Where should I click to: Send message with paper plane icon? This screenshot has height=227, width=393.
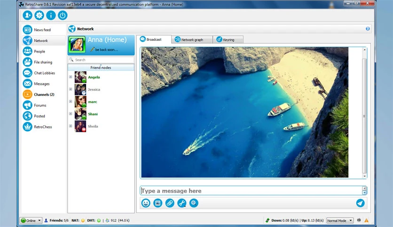pyautogui.click(x=361, y=203)
